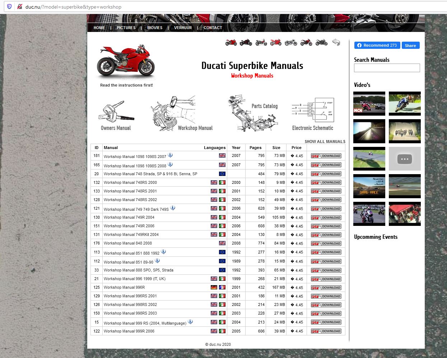Image resolution: width=447 pixels, height=358 pixels.
Task: Download PDF for Workshop Manual 748RS 2001
Action: click(326, 191)
